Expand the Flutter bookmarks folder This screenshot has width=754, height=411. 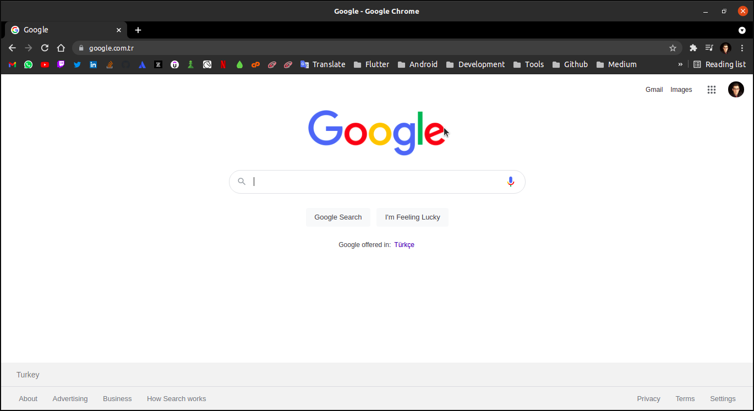click(371, 64)
